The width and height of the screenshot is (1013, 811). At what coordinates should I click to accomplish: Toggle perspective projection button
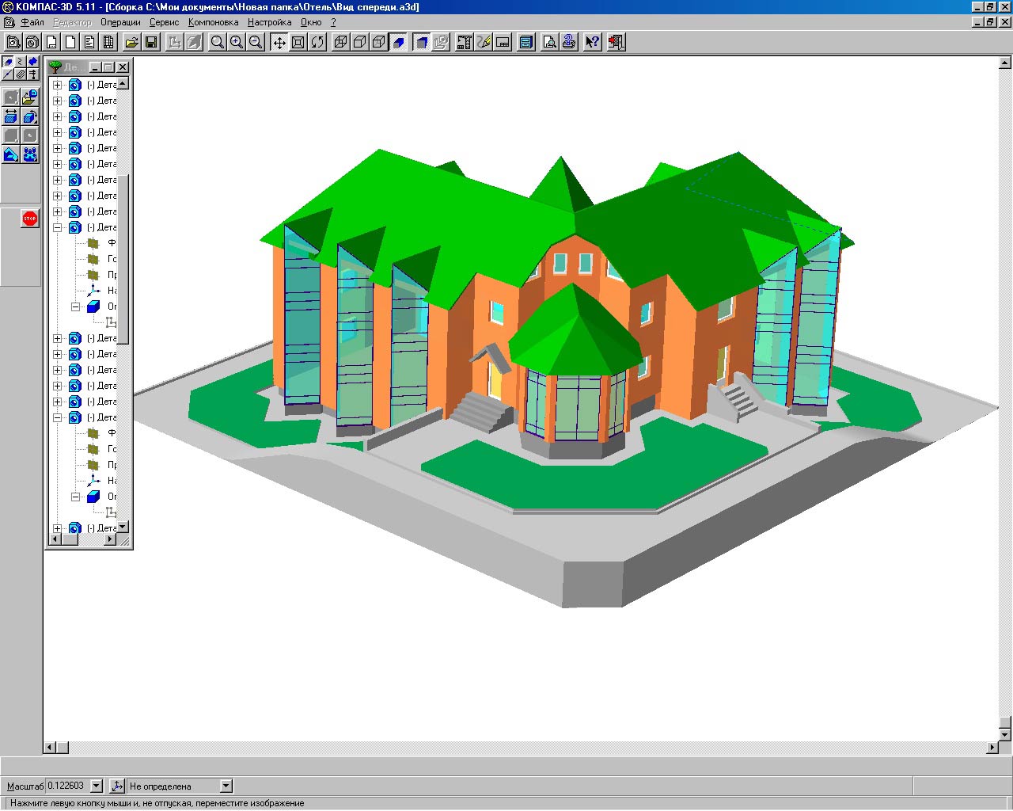[422, 42]
